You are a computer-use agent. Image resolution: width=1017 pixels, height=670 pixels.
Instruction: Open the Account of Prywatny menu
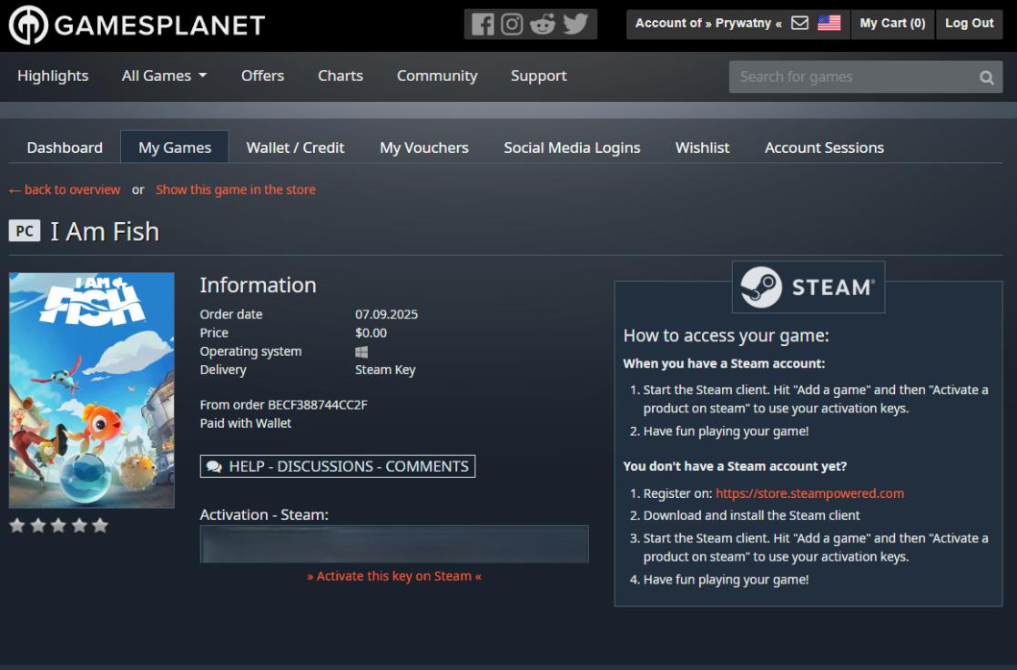pos(707,24)
